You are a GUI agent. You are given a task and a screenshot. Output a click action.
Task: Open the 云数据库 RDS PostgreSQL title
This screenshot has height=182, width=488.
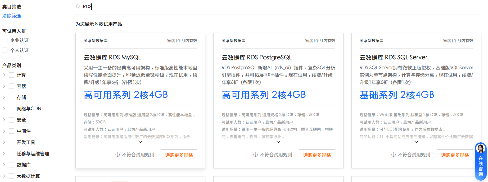point(257,57)
